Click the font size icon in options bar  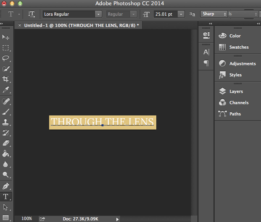tap(146, 14)
